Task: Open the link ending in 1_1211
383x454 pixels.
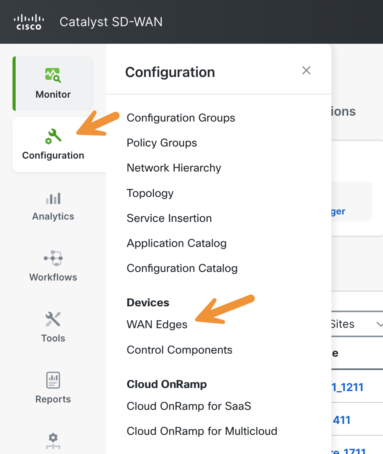Action: pyautogui.click(x=347, y=387)
